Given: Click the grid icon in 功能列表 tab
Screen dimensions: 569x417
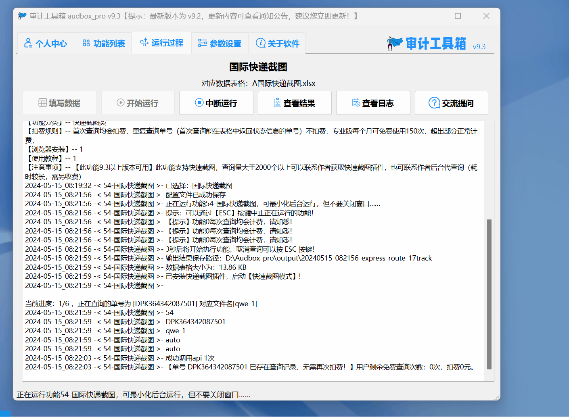Looking at the screenshot, I should [86, 43].
